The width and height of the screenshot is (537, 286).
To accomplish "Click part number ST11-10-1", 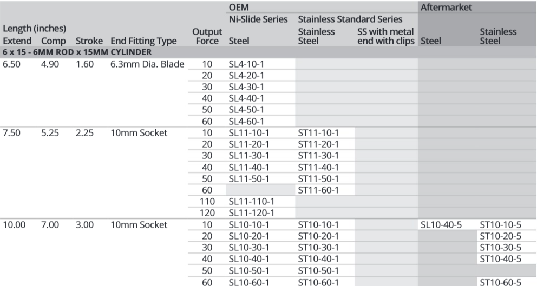I will point(318,133).
